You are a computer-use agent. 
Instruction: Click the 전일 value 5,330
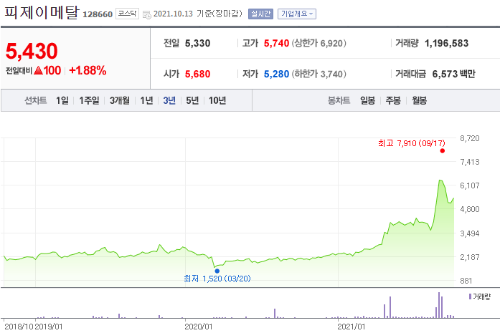[x=198, y=43]
